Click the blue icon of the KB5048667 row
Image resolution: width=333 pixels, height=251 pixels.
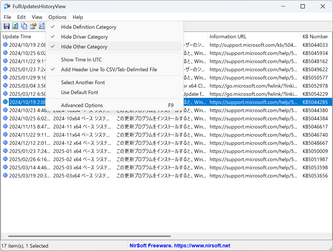click(x=5, y=143)
